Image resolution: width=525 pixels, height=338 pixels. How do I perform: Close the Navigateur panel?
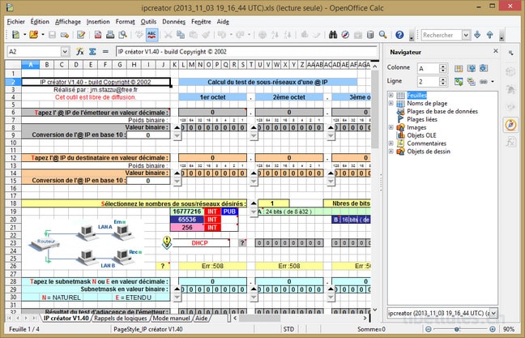496,51
